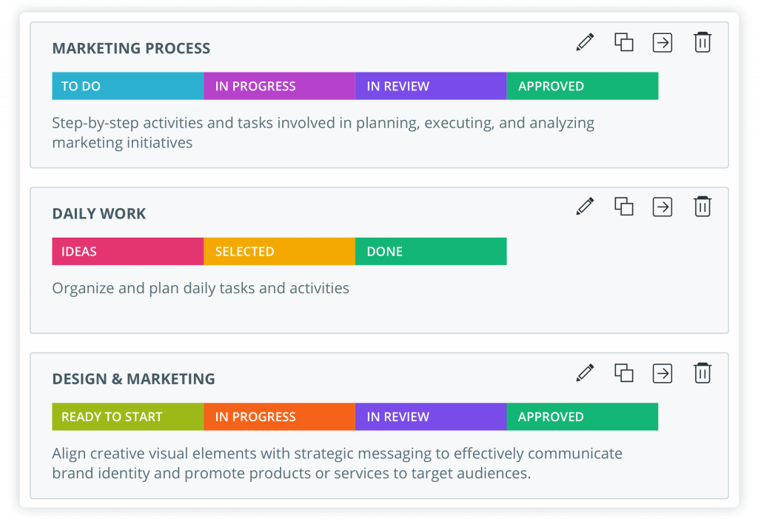Click the pink Ideas column swatch
Viewport: 758px width, 519px height.
tap(127, 251)
